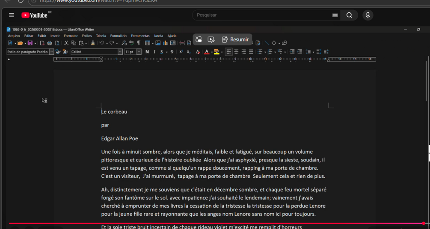Click New style from selection icon
Image resolution: width=430 pixels, height=229 pixels.
(65, 52)
